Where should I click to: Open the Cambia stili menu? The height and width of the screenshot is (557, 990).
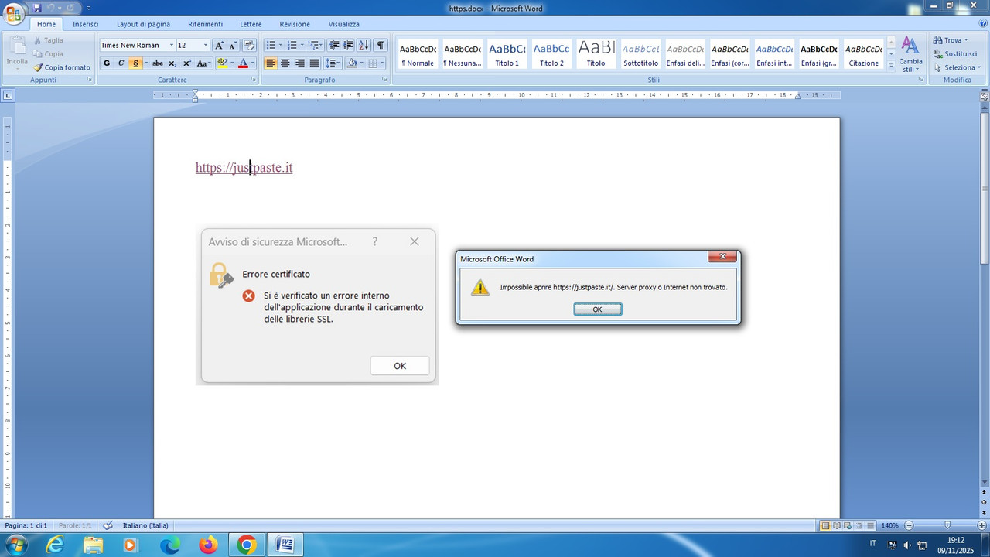[x=910, y=54]
